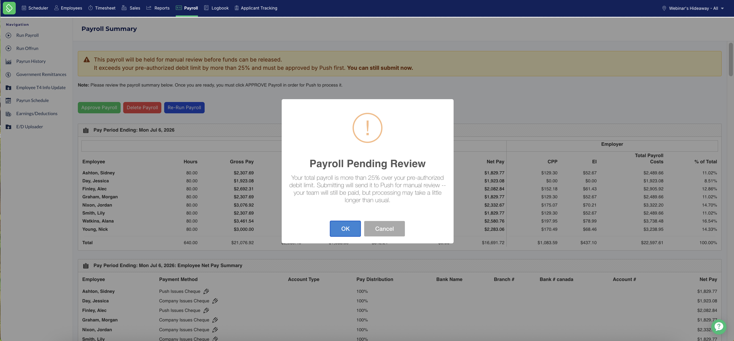Click the page vertical scrollbar
Viewport: 734px width, 341px height.
pyautogui.click(x=731, y=59)
